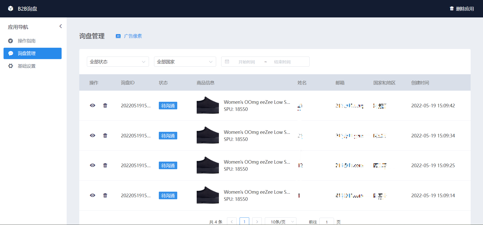483x225 pixels.
Task: Click the 结束时间 end date field
Action: 282,62
